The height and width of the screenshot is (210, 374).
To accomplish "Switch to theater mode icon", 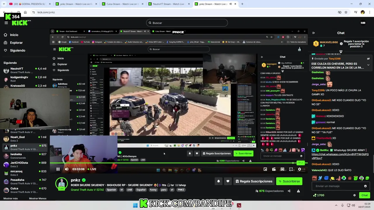I will coord(282,169).
